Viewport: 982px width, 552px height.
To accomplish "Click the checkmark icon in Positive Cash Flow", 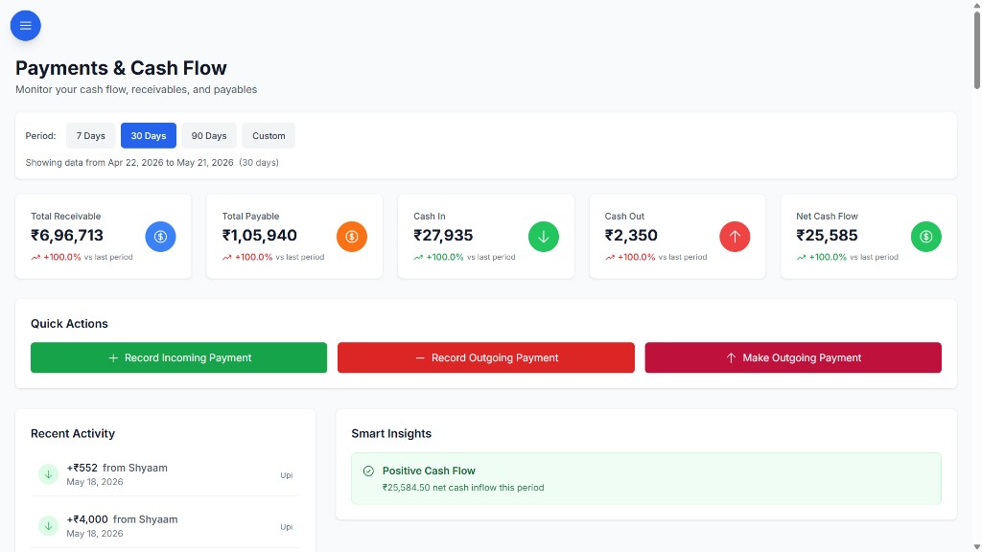I will 368,471.
